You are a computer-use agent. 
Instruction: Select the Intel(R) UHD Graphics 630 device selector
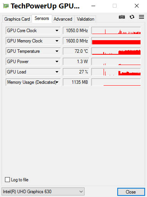[43, 192]
